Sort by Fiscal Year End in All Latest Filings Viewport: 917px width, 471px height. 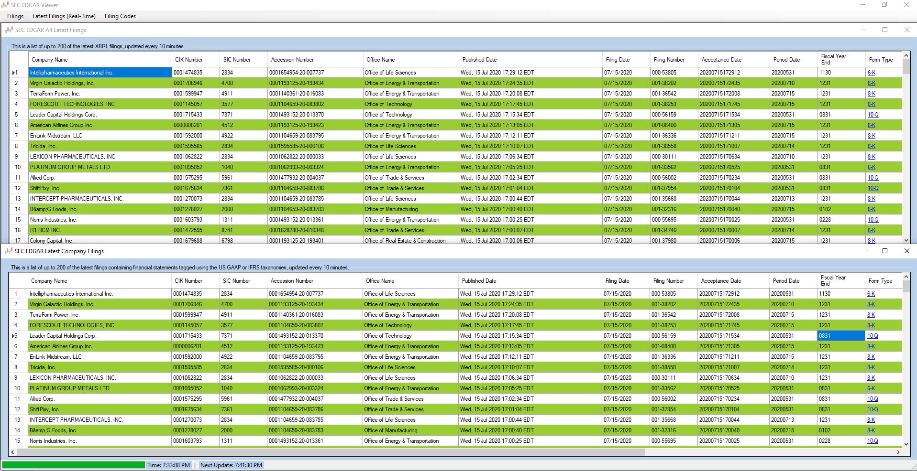point(841,60)
